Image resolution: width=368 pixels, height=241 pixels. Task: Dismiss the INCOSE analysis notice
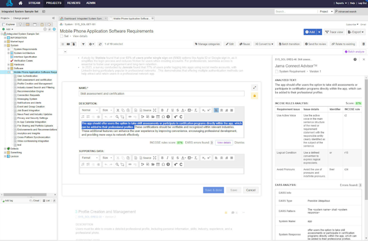[x=239, y=142]
